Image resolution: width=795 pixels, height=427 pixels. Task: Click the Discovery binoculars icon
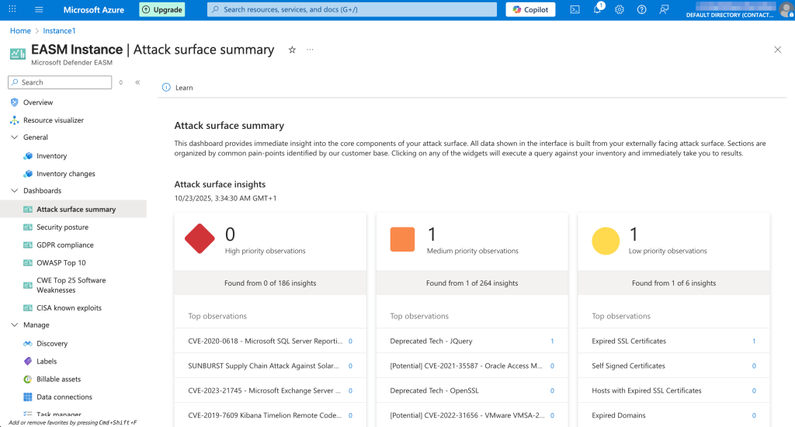coord(28,343)
